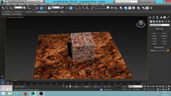Open the Utilities hammer panel

[168, 18]
